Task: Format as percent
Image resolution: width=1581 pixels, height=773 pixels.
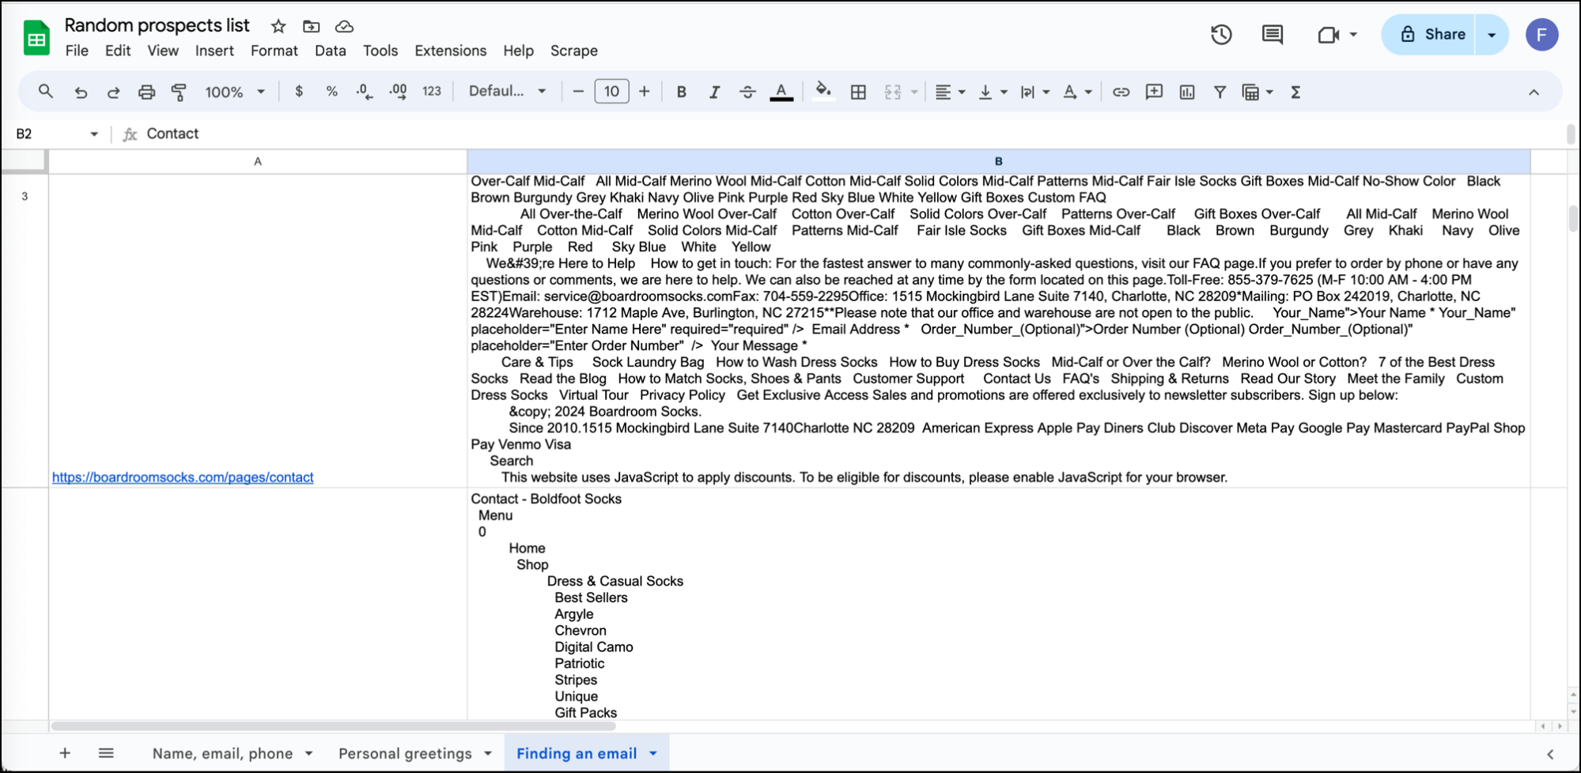Action: [331, 92]
